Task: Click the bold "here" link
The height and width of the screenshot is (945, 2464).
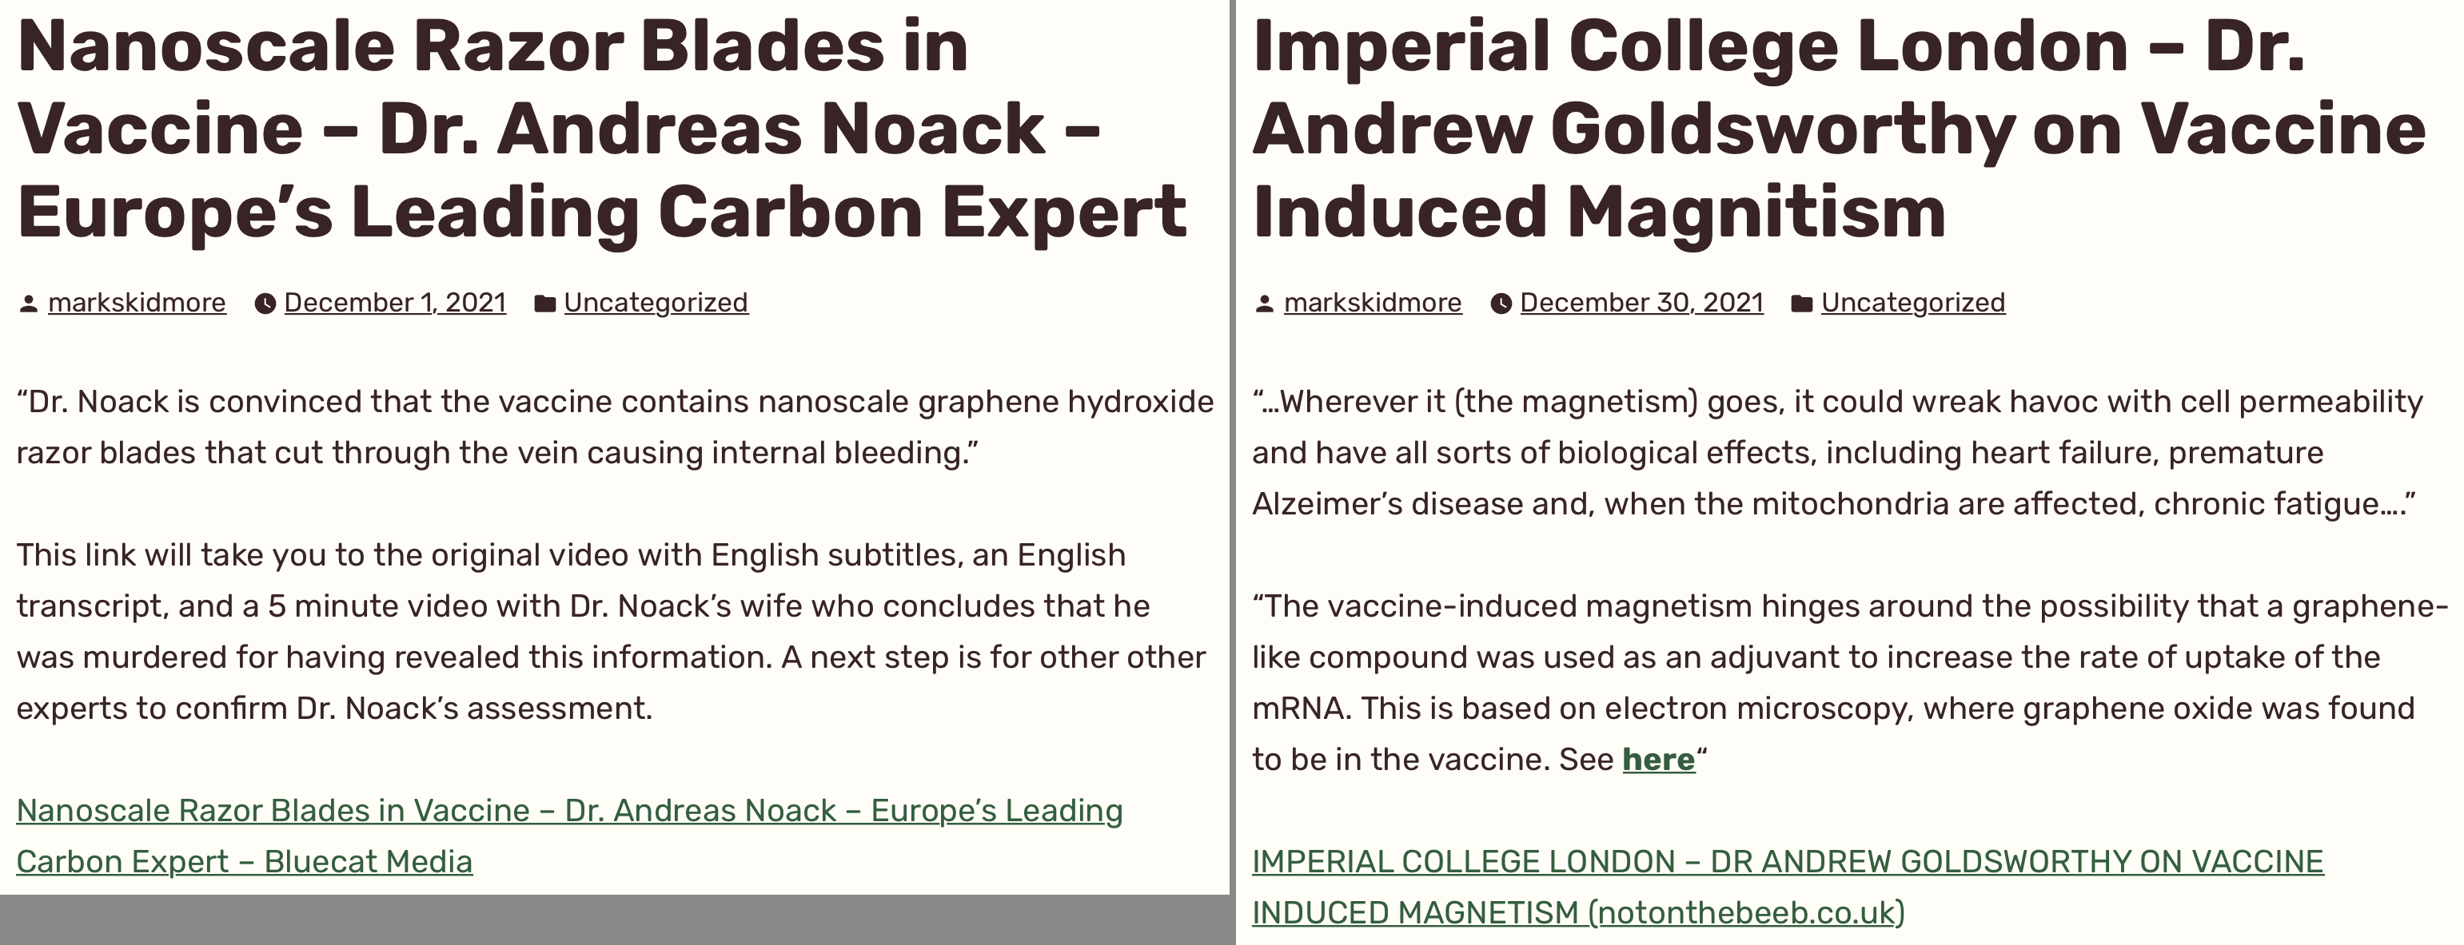Action: click(1659, 760)
